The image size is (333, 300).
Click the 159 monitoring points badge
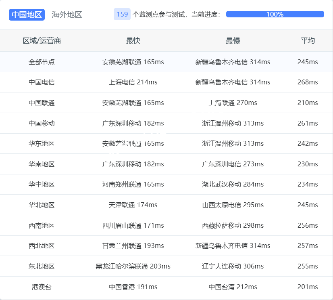coord(122,14)
